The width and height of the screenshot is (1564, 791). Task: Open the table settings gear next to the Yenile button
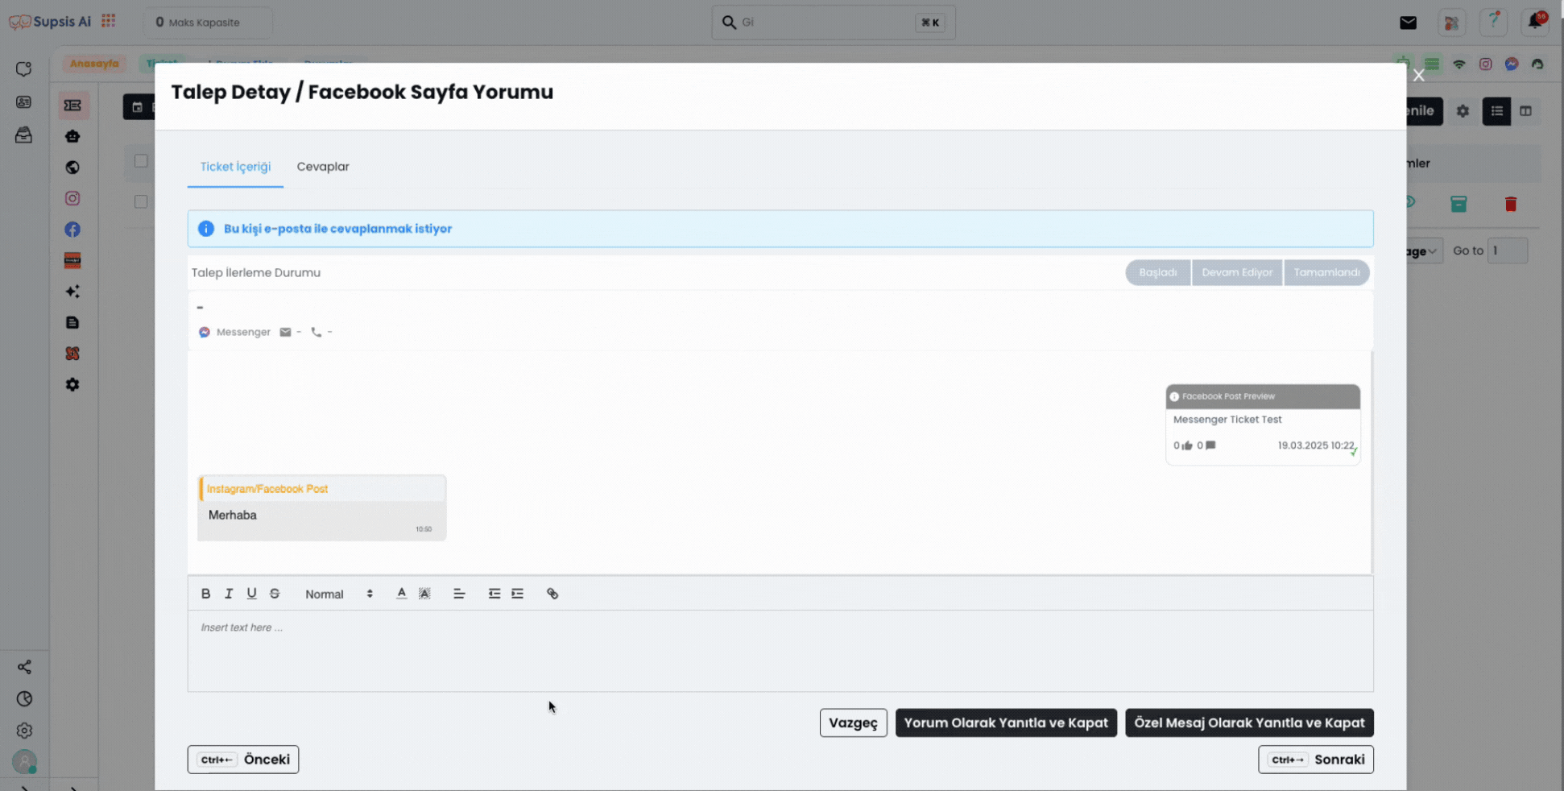tap(1463, 111)
